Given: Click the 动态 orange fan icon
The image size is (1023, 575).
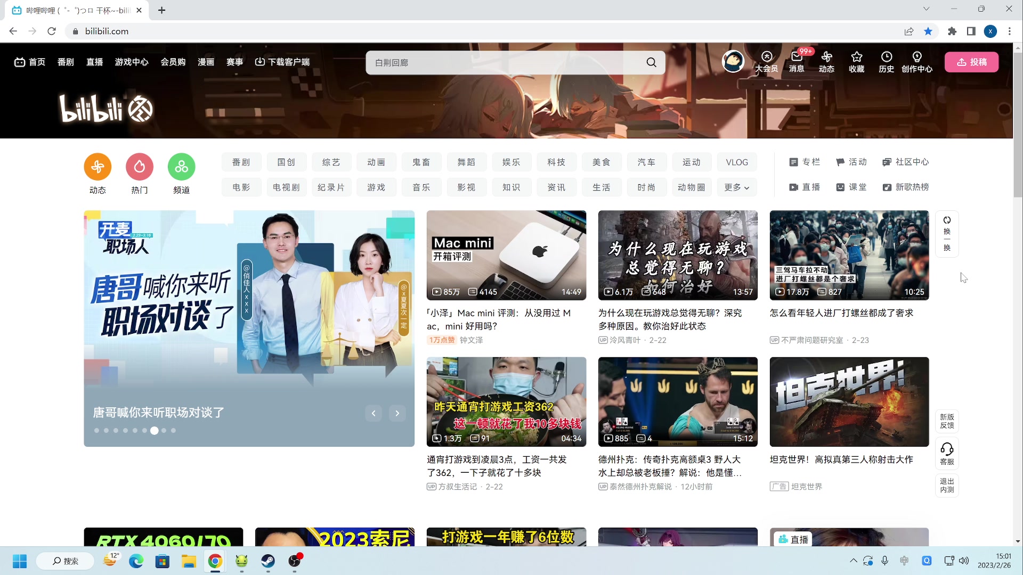Looking at the screenshot, I should [98, 167].
